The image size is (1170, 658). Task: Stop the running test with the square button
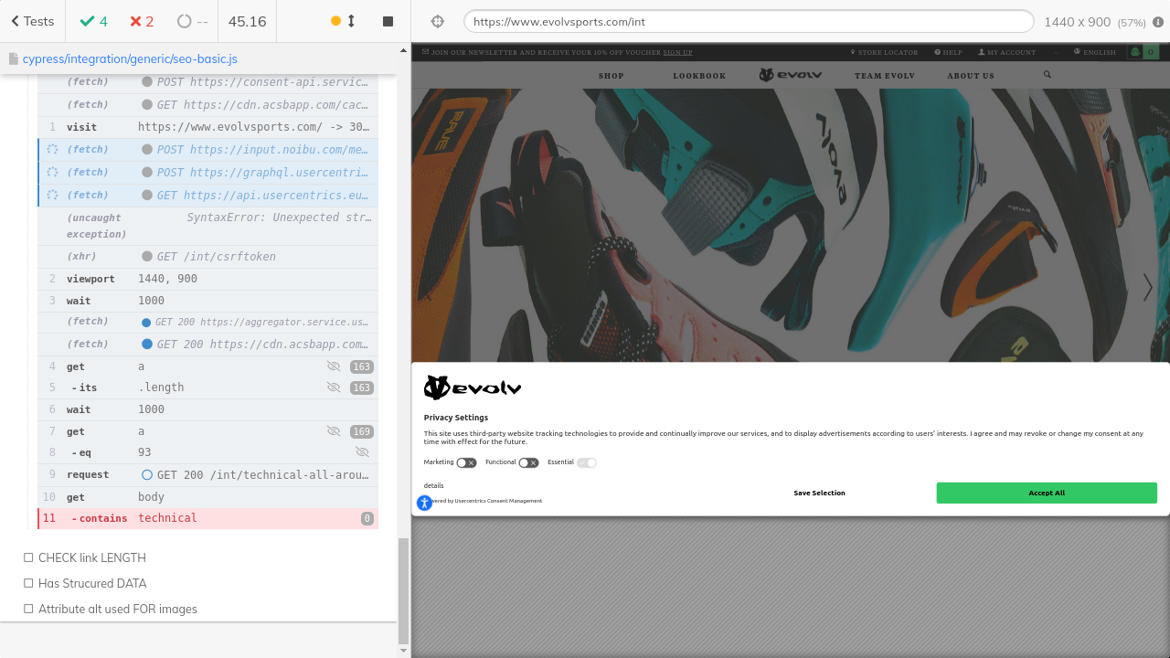click(x=388, y=21)
